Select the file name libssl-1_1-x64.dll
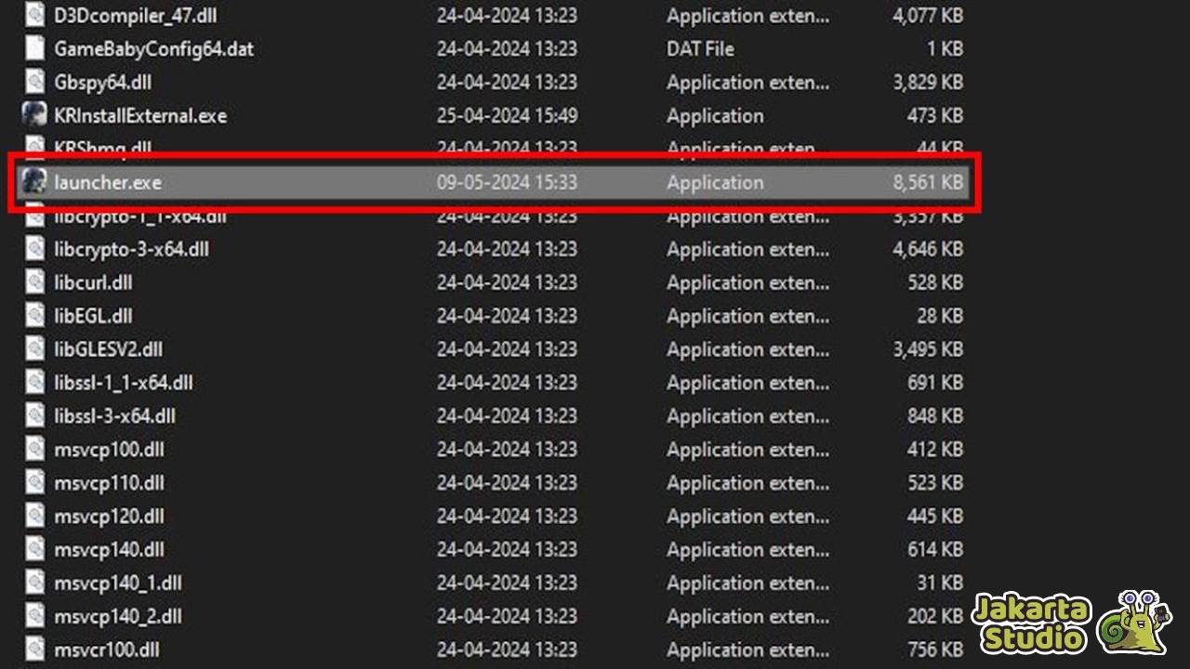 [124, 384]
